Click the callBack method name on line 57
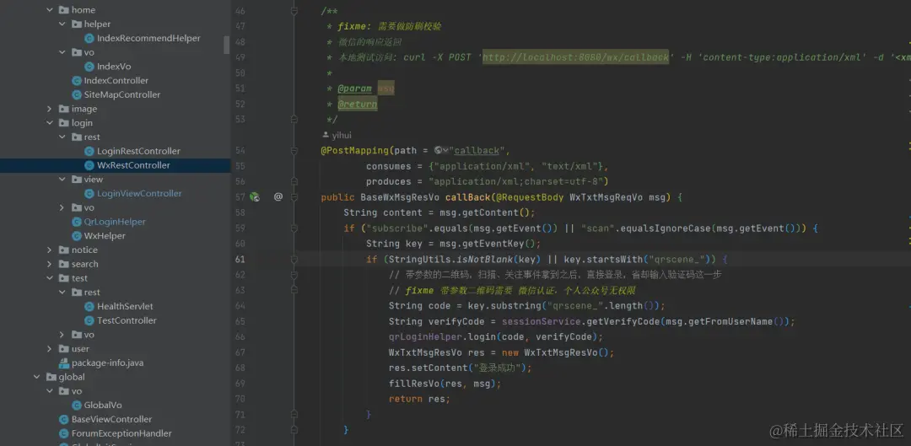 click(x=467, y=197)
